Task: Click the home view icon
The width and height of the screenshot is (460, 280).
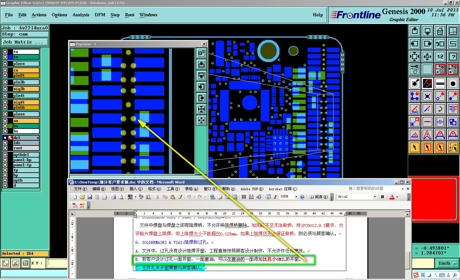Action: (x=440, y=31)
